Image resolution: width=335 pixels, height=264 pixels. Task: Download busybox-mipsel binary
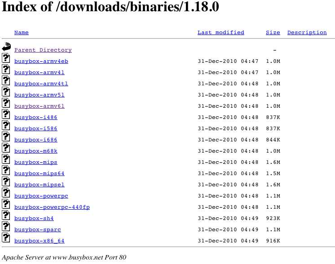pyautogui.click(x=40, y=185)
